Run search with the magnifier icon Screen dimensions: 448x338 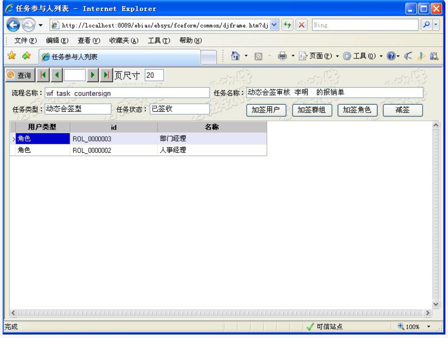point(426,25)
